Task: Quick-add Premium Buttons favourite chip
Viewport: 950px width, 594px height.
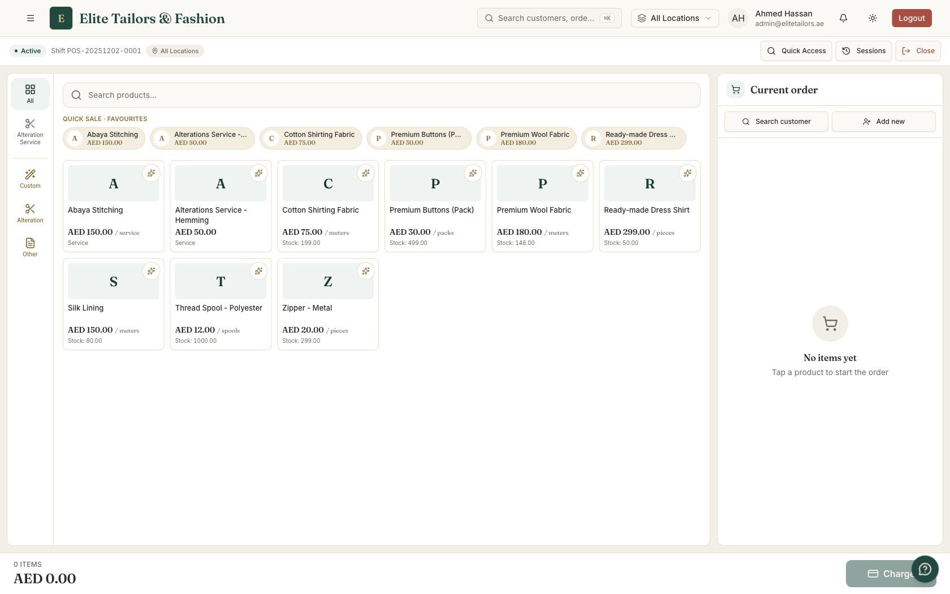Action: click(419, 139)
